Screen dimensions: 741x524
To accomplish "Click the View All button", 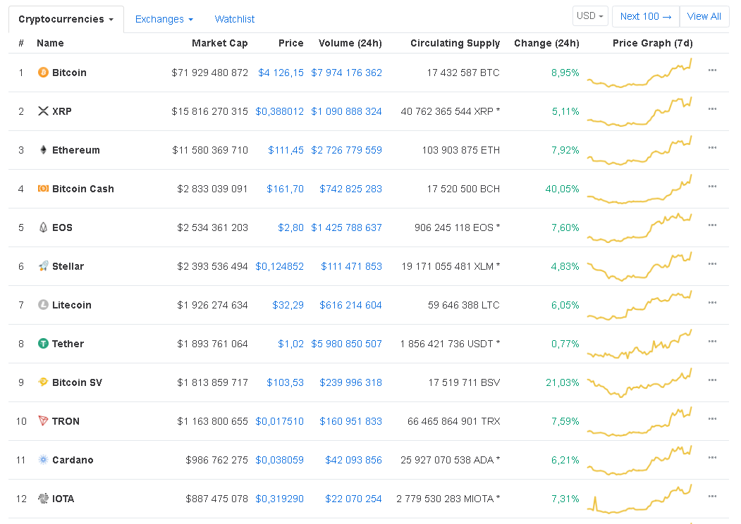I will [x=704, y=16].
